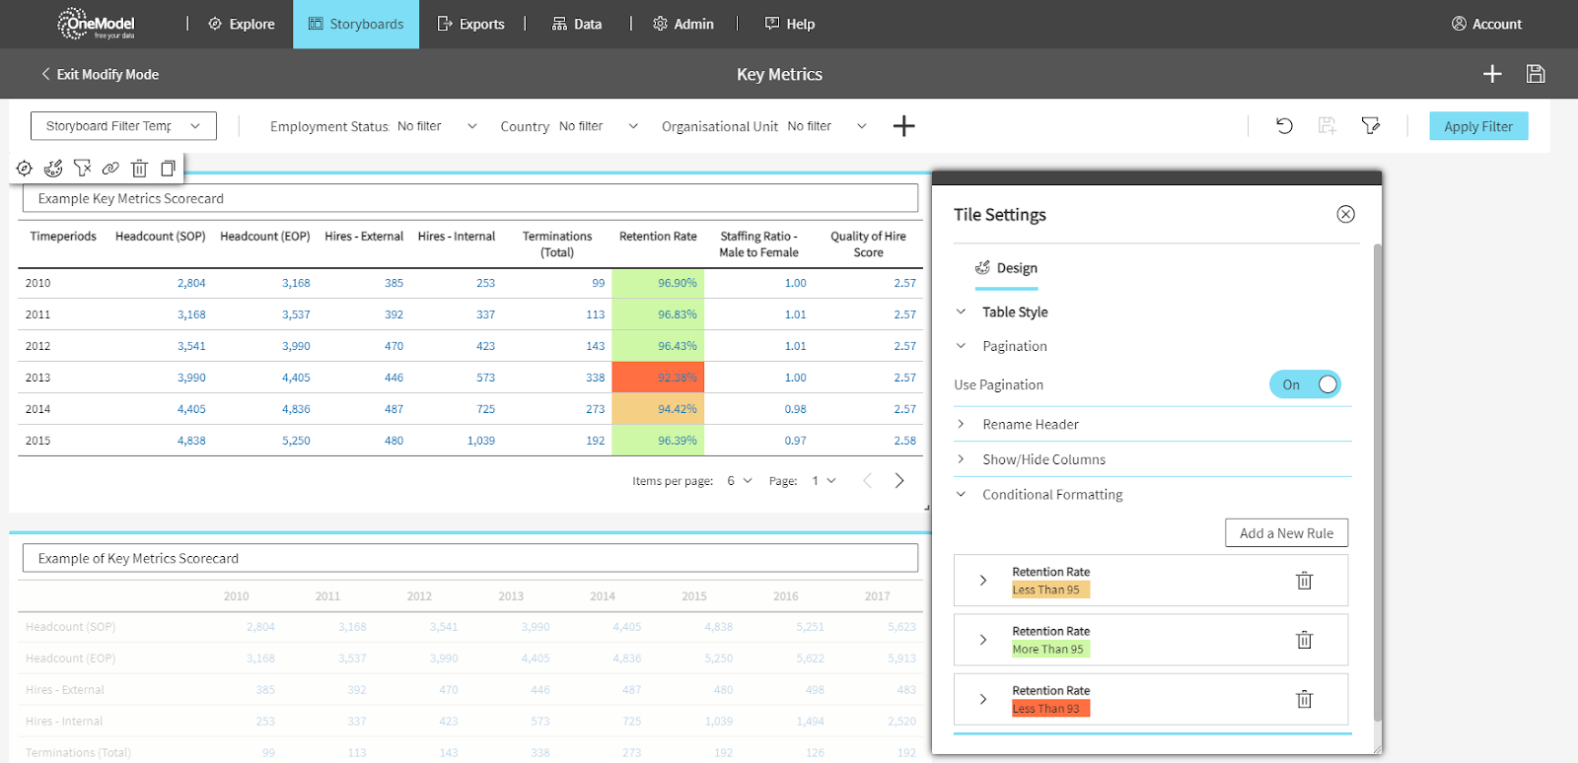Delete the Less Than 95 rule
Viewport: 1578px width, 763px height.
[x=1304, y=581]
